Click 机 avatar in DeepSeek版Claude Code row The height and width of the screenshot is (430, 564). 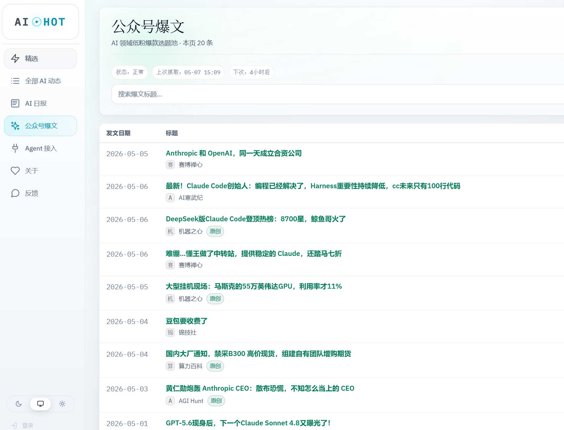tap(170, 231)
